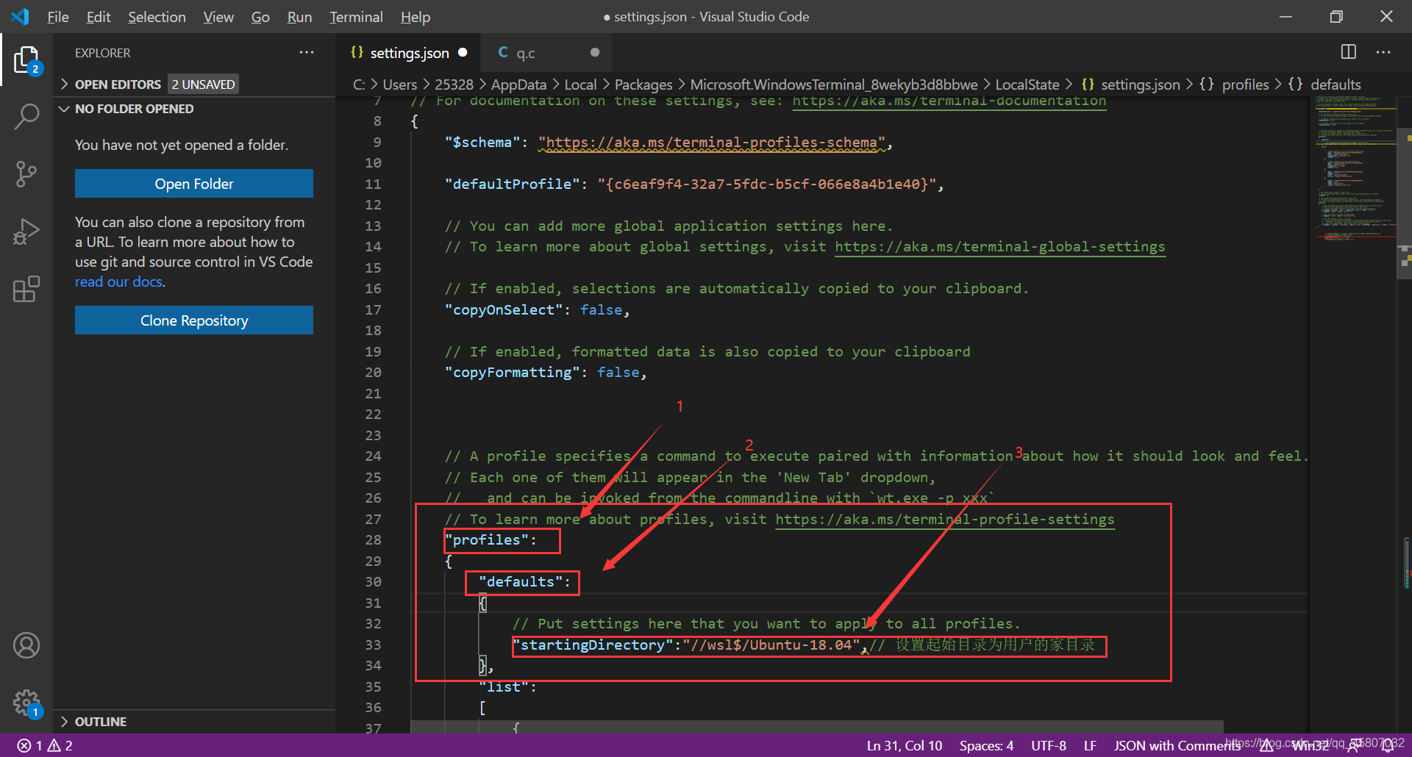
Task: Click the "list" key on line 35
Action: (x=504, y=687)
